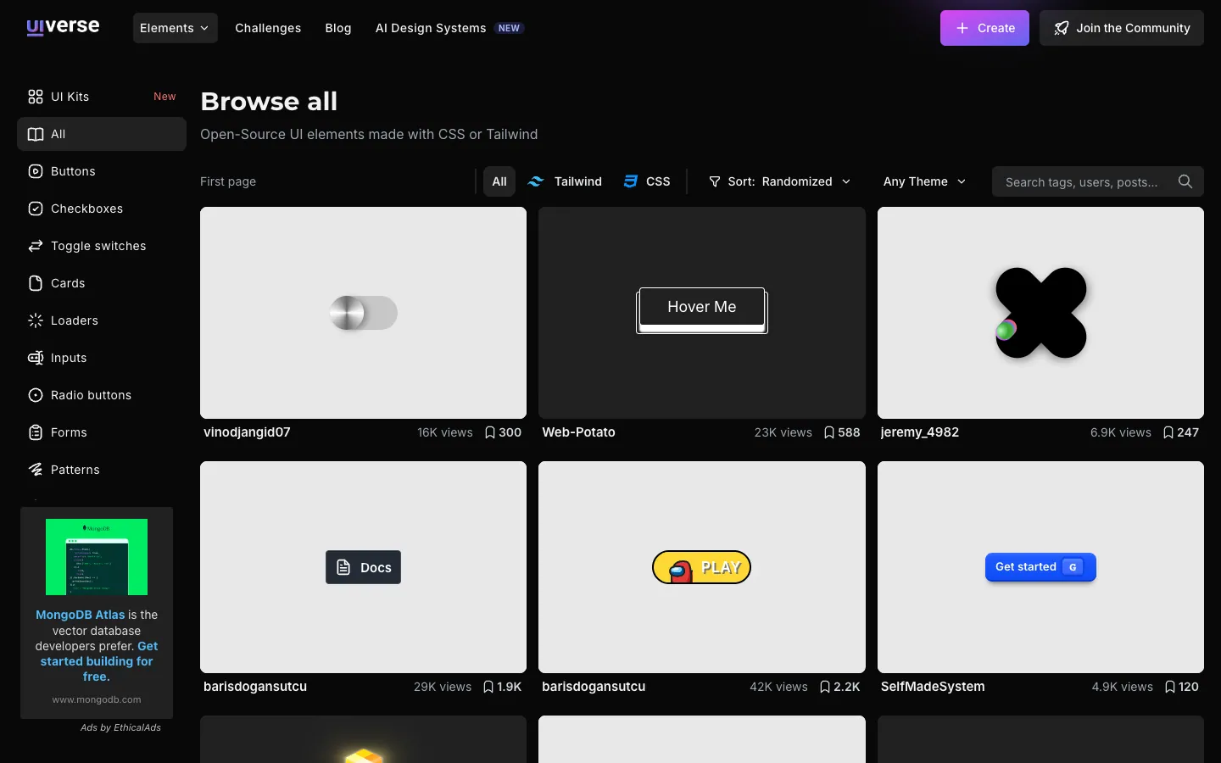Click the MongoDB ad image
Viewport: 1221px width, 763px height.
click(x=97, y=557)
